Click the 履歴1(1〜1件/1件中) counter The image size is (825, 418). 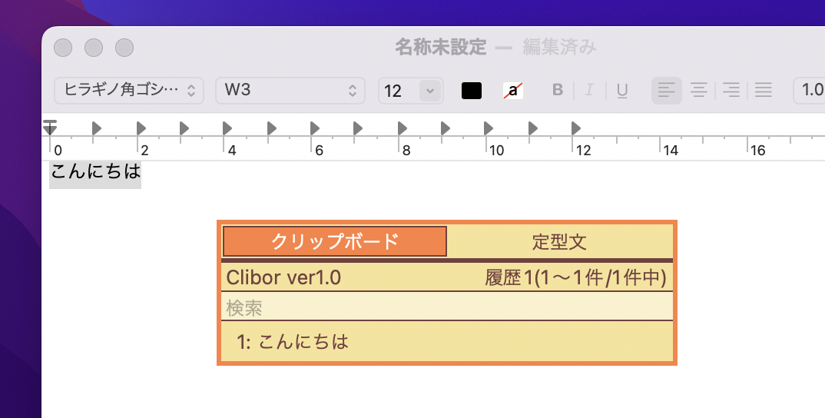click(x=575, y=277)
